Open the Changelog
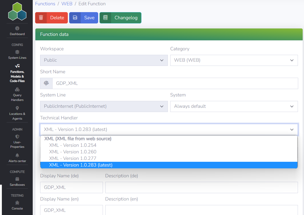 (x=120, y=18)
